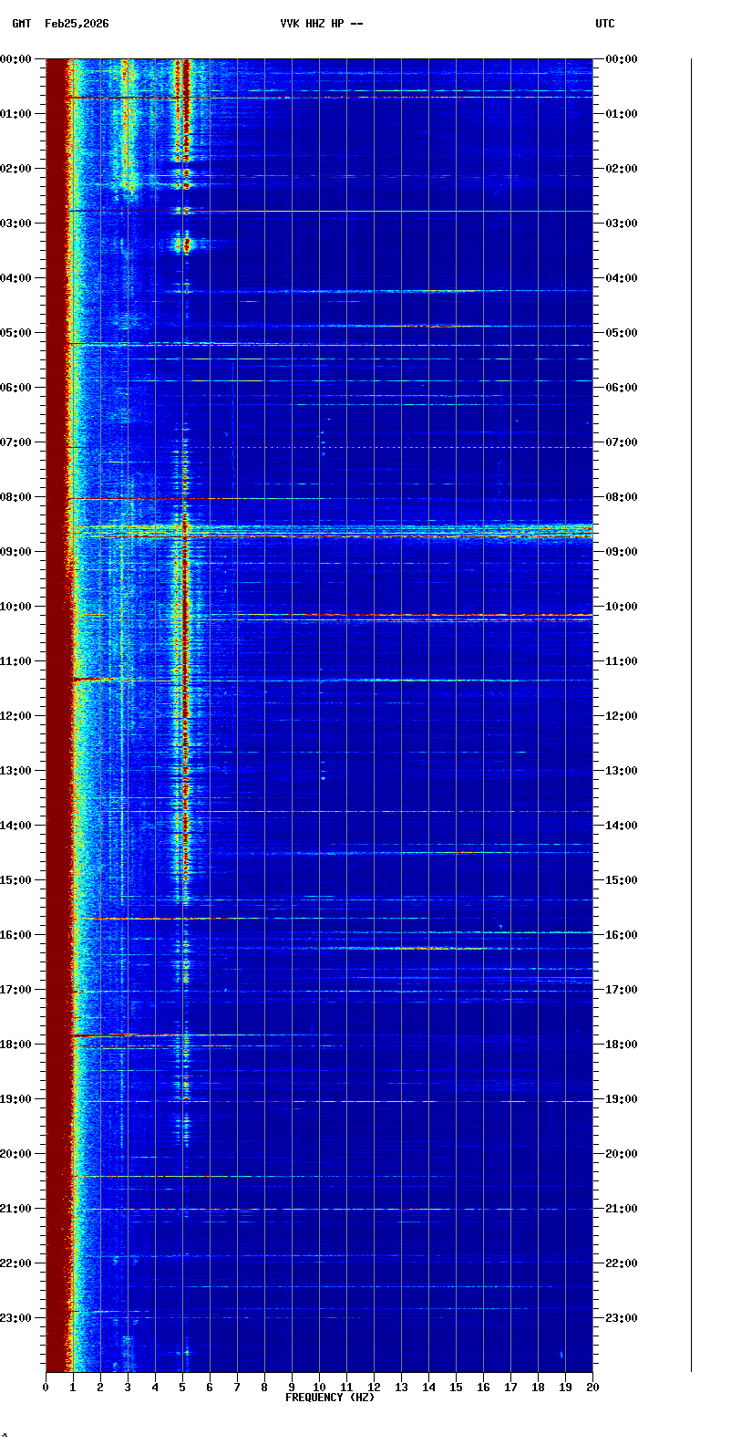
Task: Click the VVK HHZ HP station title
Action: pos(321,24)
